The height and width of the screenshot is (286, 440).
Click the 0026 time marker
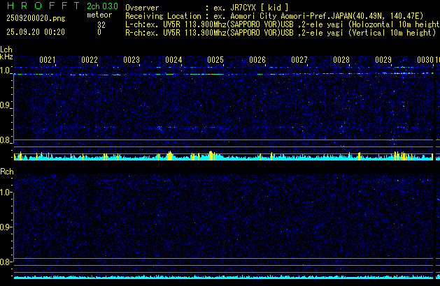coord(257,60)
